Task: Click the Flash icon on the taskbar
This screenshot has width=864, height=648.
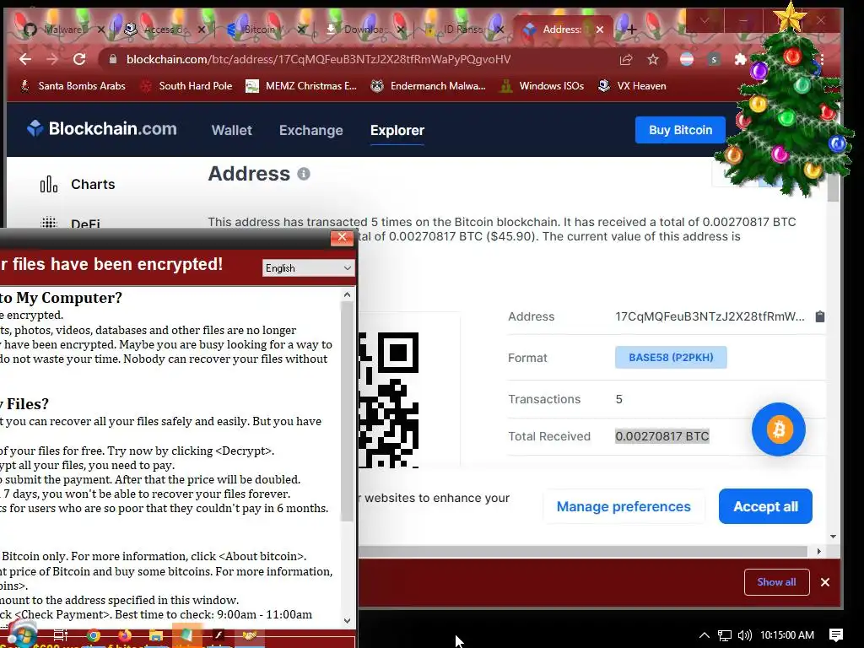Action: [x=219, y=635]
